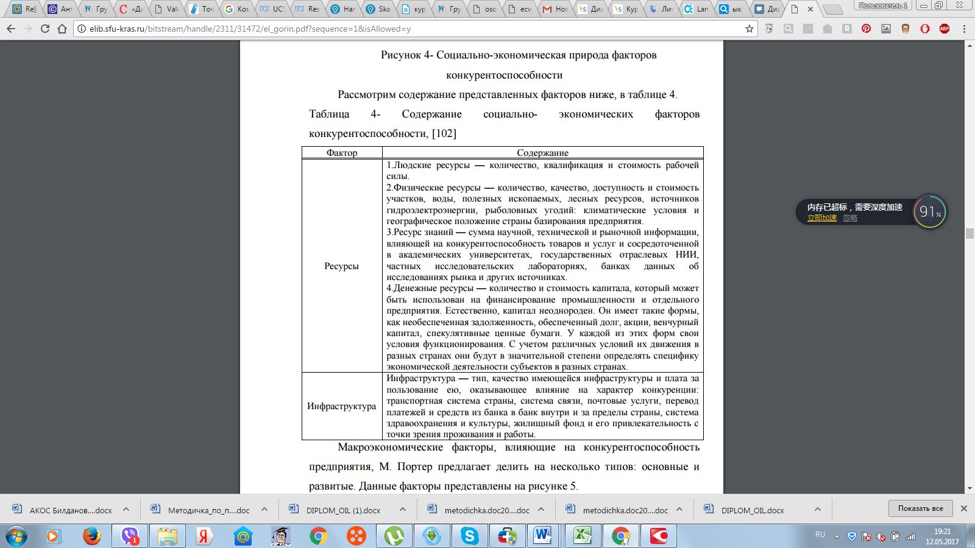Click the Фактор table header
The height and width of the screenshot is (548, 975).
click(342, 153)
